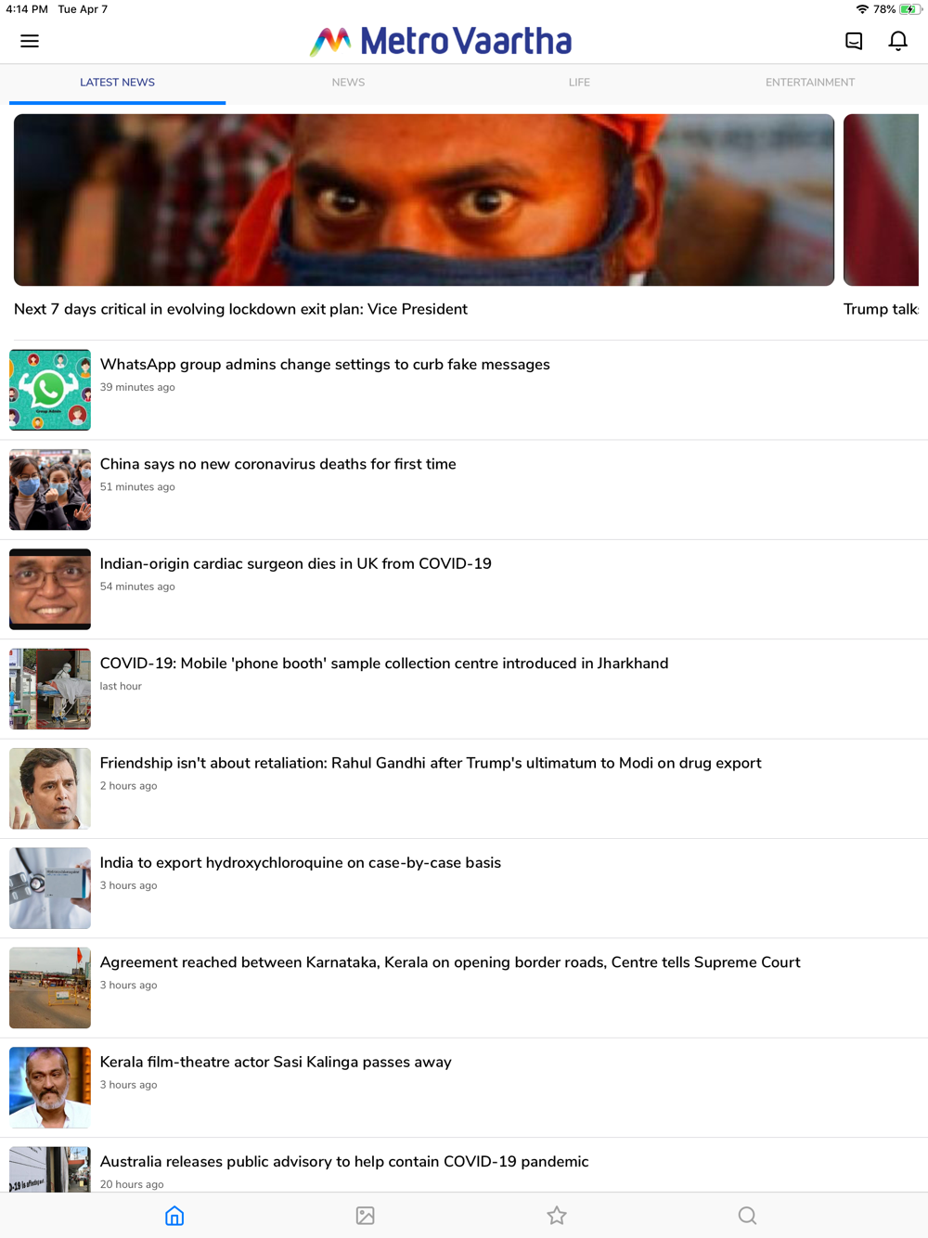This screenshot has width=928, height=1238.
Task: Select the ENTERTAINMENT tab
Action: pos(810,83)
